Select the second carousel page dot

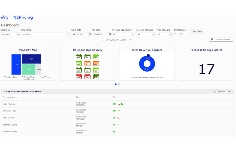pos(119,84)
